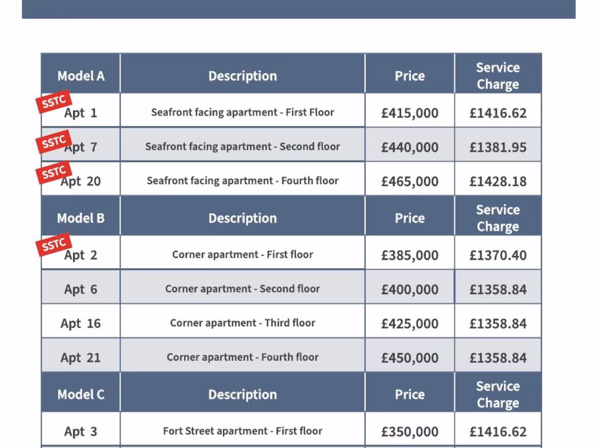Click "Seafront facing apartment - Fourth floor" text
Viewport: 597px width, 448px height.
click(243, 181)
